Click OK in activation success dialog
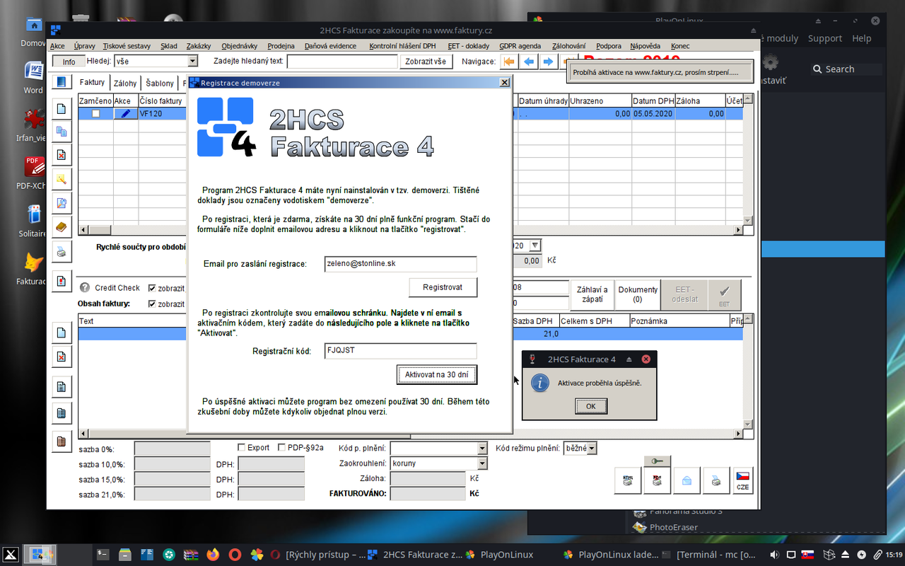This screenshot has height=566, width=905. click(591, 406)
